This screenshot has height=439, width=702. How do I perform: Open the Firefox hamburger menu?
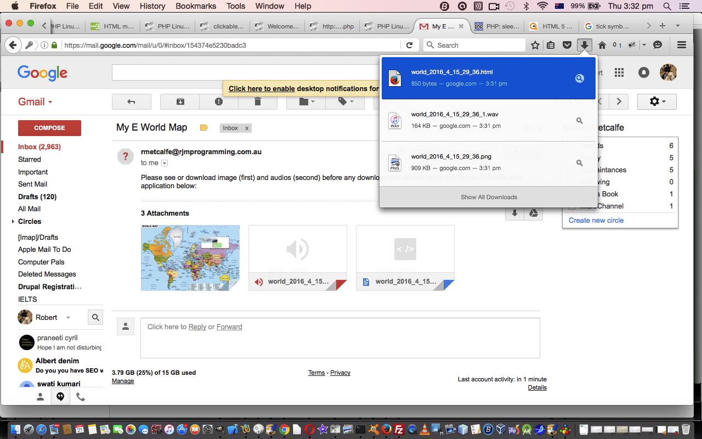(x=682, y=45)
